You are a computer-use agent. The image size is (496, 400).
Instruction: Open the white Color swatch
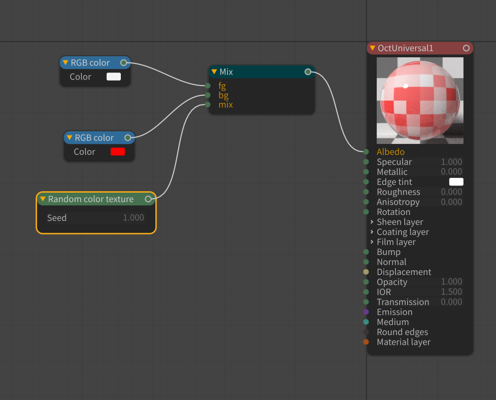click(x=114, y=77)
